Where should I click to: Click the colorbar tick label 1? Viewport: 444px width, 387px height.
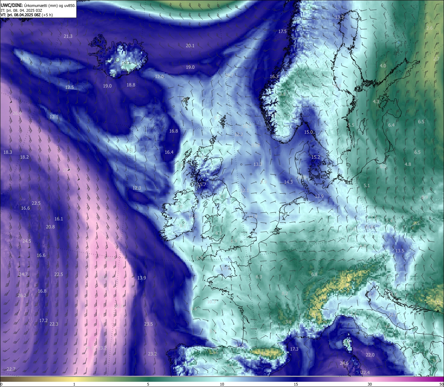[74, 384]
